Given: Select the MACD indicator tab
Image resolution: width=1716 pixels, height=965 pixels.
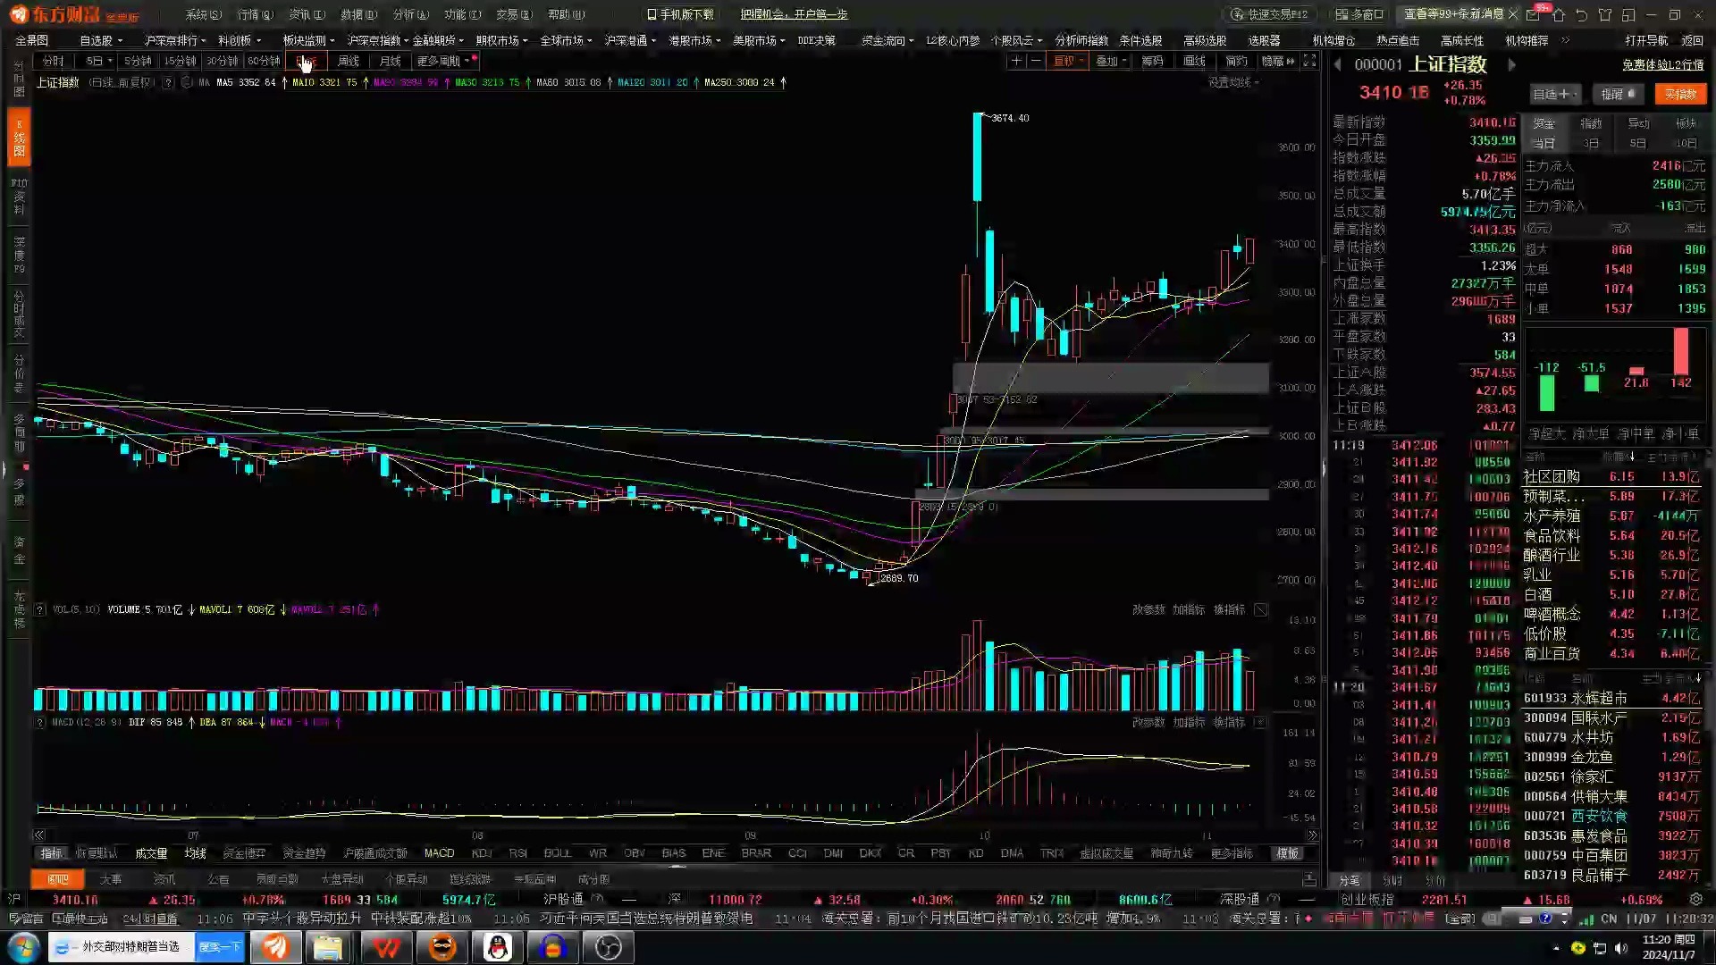Looking at the screenshot, I should [439, 853].
